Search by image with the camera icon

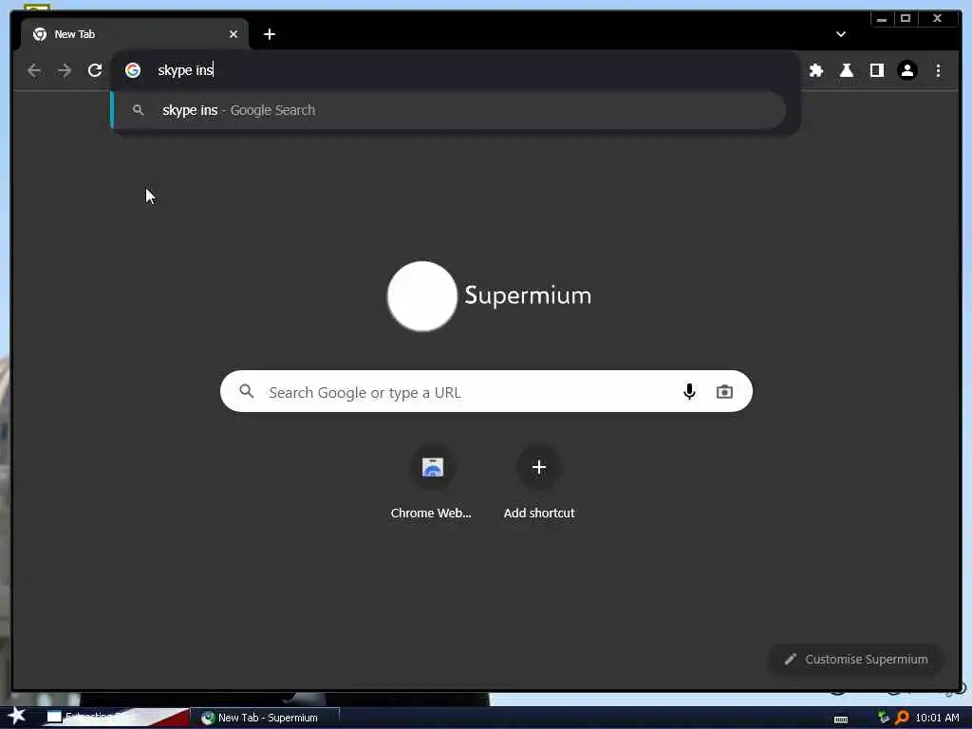pyautogui.click(x=724, y=392)
